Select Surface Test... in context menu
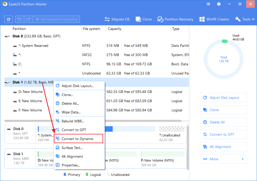This screenshot has height=181, width=257. click(x=79, y=148)
